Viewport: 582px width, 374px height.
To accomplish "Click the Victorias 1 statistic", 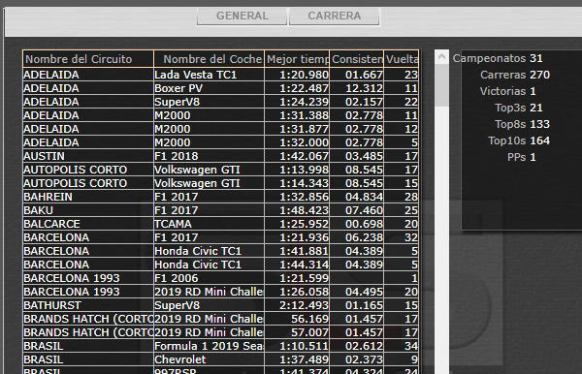I will coord(507,91).
